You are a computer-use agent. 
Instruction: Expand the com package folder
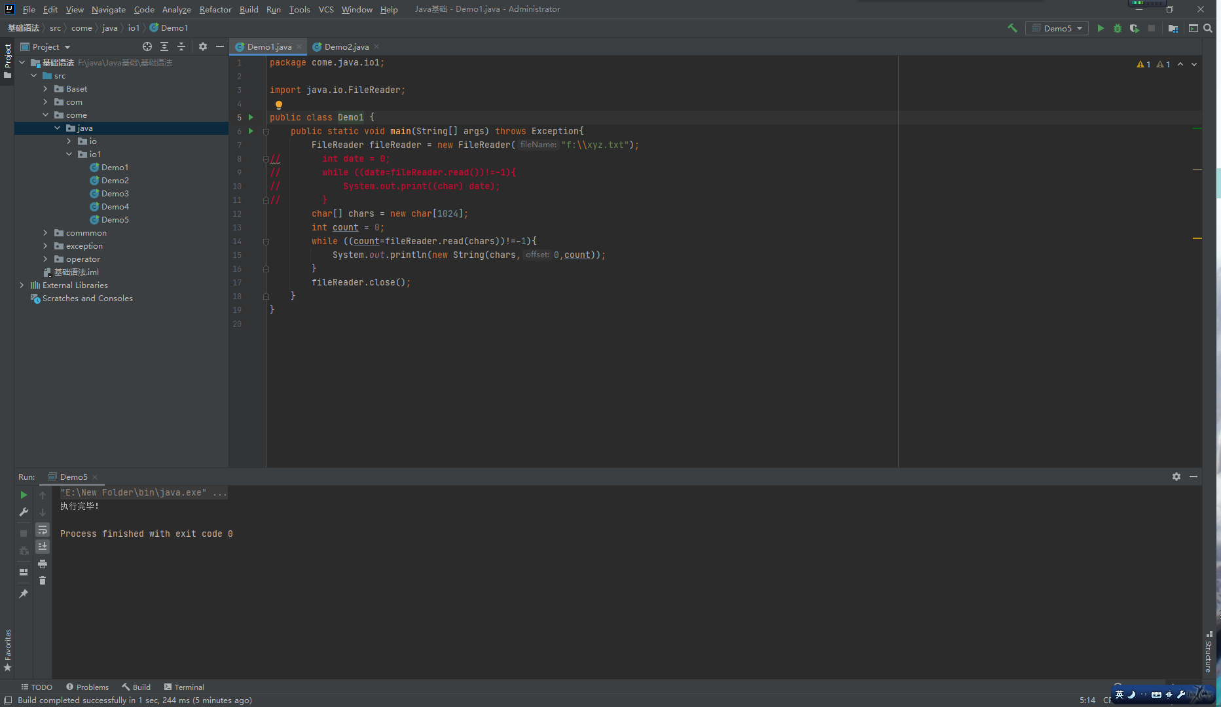tap(46, 102)
